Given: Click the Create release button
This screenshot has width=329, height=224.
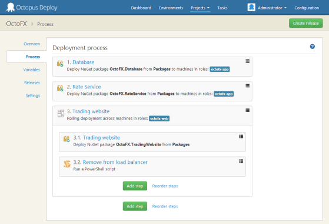Looking at the screenshot, I should (305, 23).
